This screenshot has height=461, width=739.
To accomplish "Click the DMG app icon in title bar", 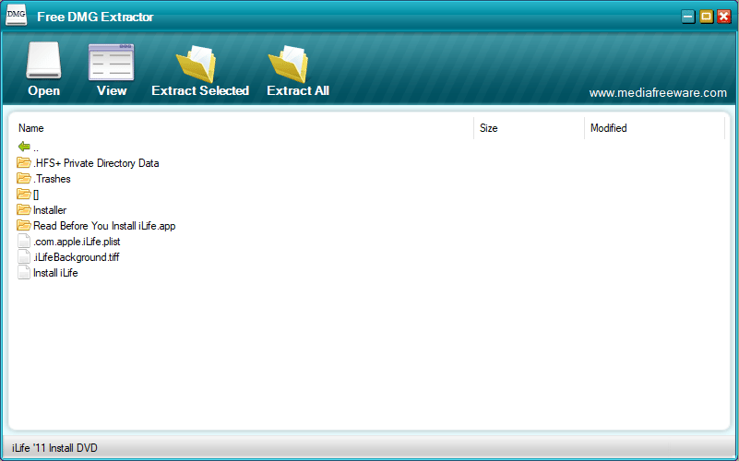I will 16,15.
